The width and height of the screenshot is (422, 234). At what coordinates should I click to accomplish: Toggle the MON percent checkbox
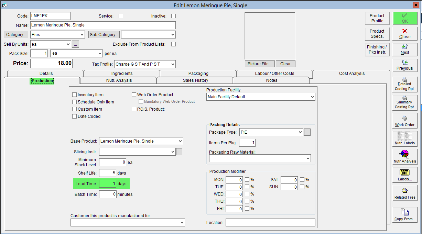[247, 180]
